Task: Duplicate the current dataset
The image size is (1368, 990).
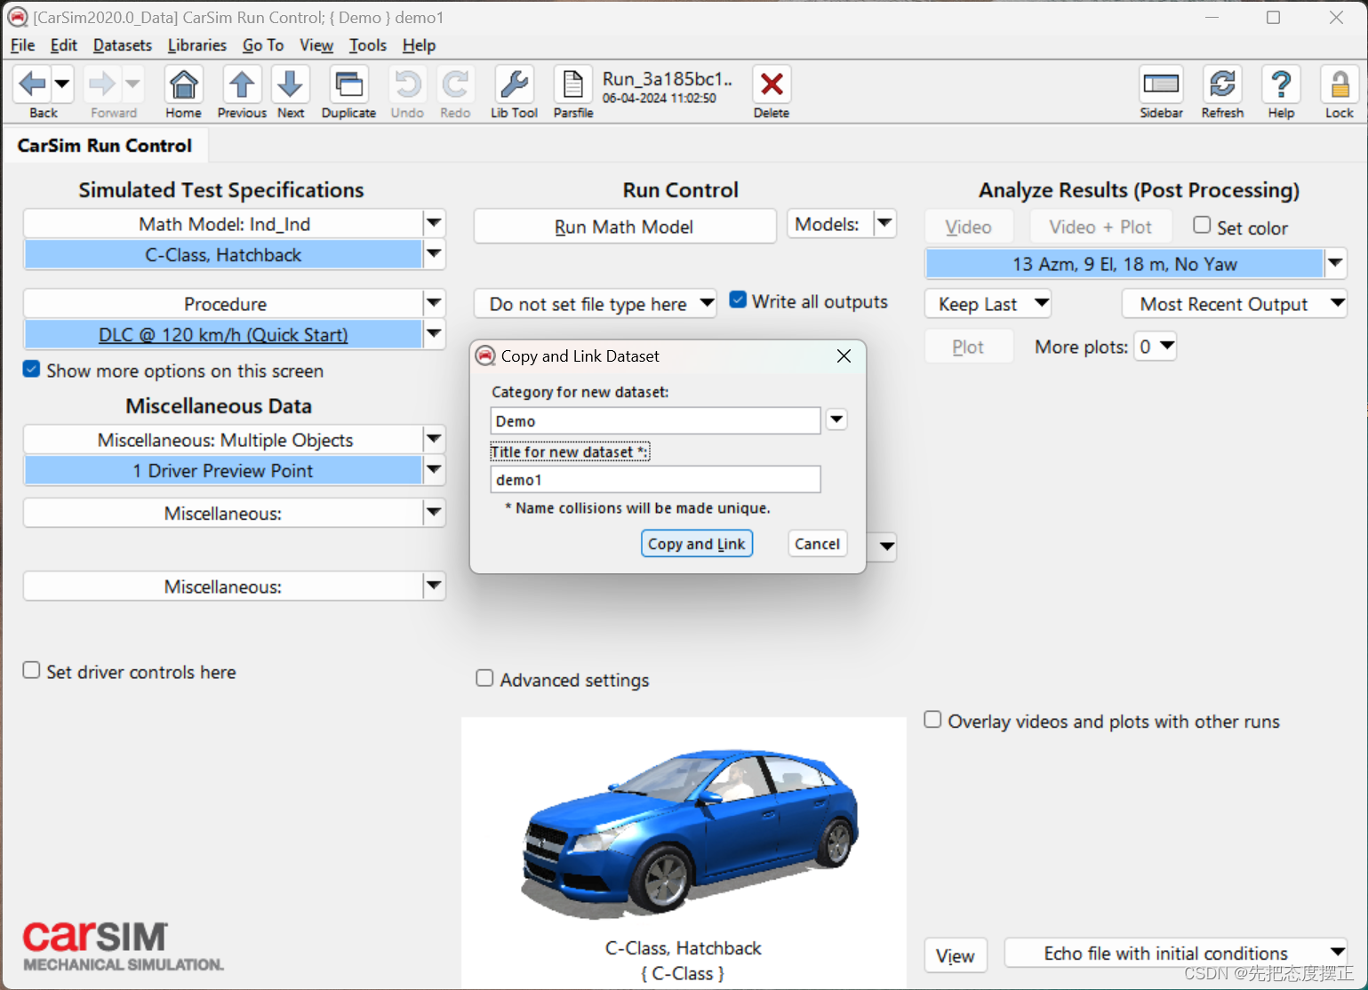Action: [348, 84]
